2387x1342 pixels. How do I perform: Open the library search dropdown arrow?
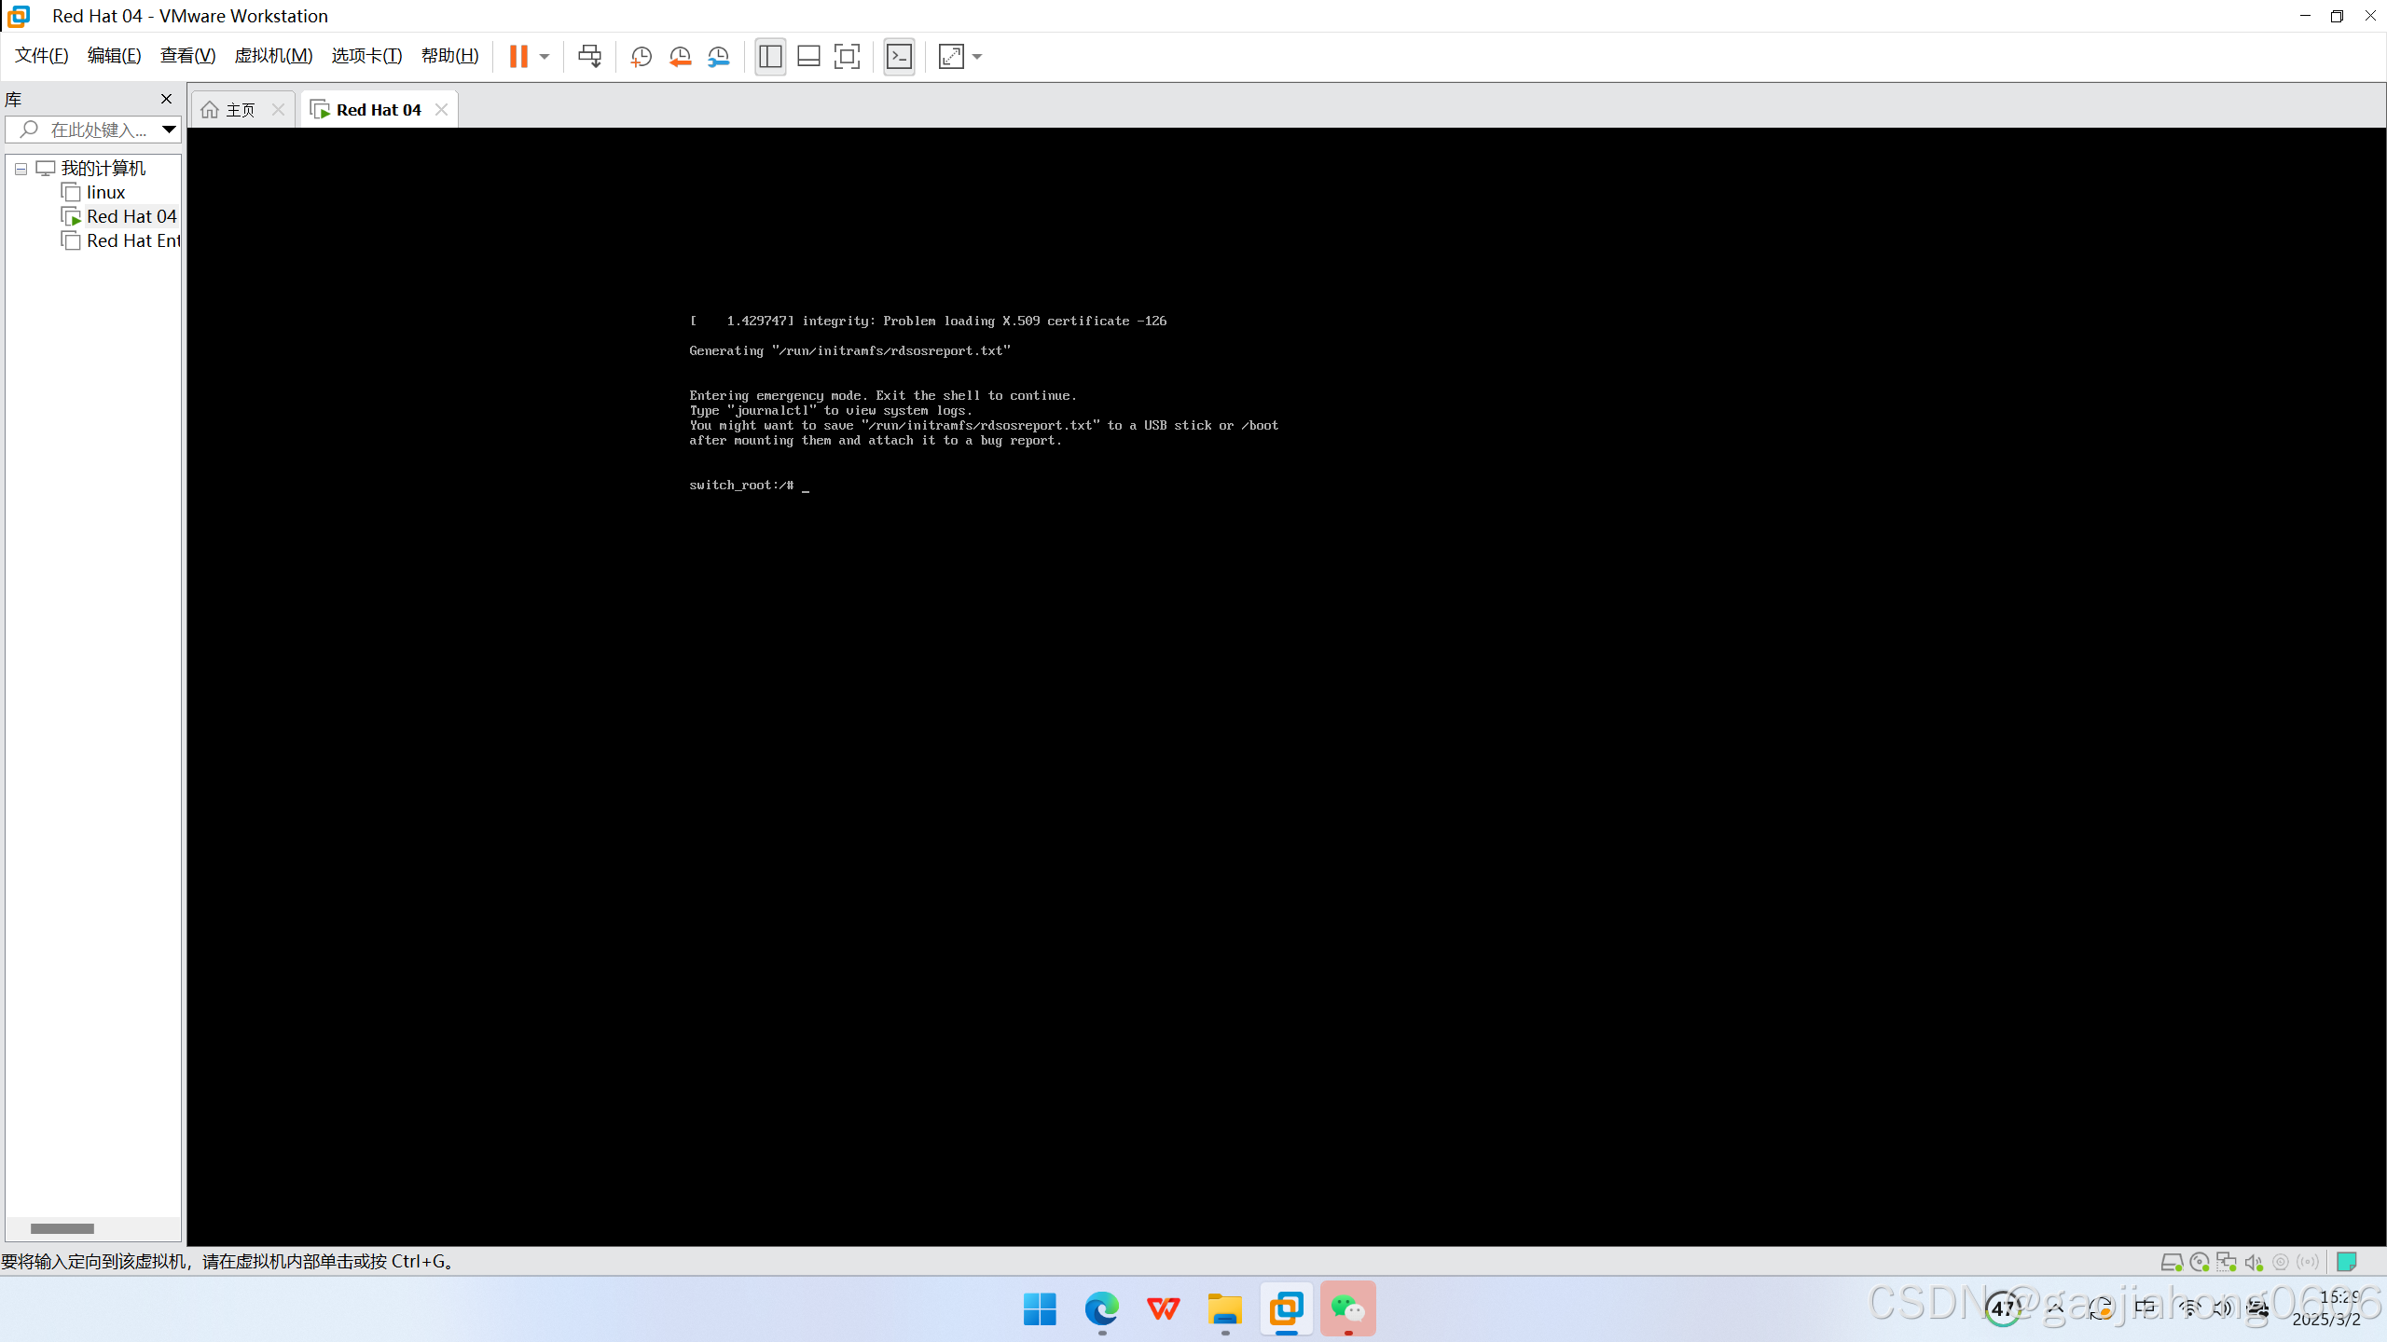pos(169,130)
